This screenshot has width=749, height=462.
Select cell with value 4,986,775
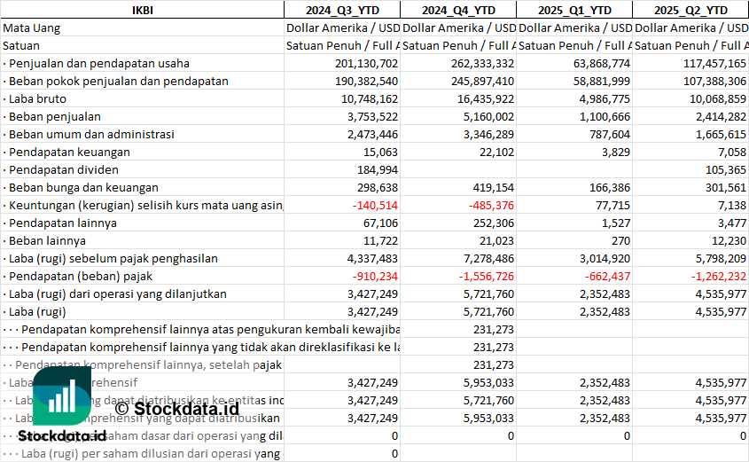pos(574,98)
